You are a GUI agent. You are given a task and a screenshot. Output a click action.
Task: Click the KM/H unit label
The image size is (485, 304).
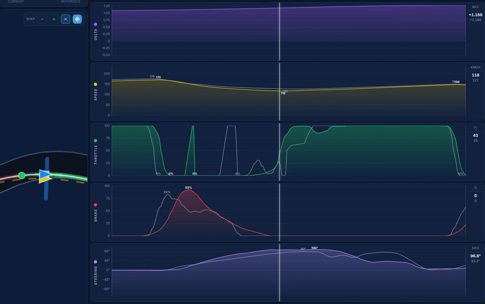475,67
